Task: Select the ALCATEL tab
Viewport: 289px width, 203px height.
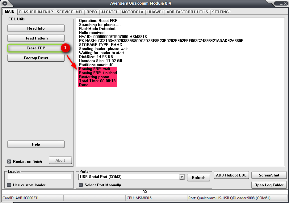Action: pos(110,12)
